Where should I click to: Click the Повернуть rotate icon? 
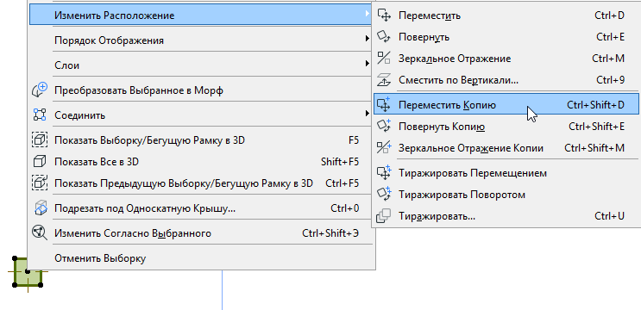[384, 37]
